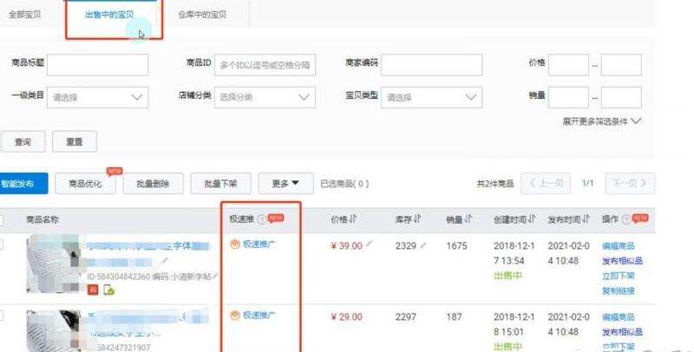The height and width of the screenshot is (352, 694).
Task: Sort by 创建时间 using its sort icon
Action: (532, 219)
